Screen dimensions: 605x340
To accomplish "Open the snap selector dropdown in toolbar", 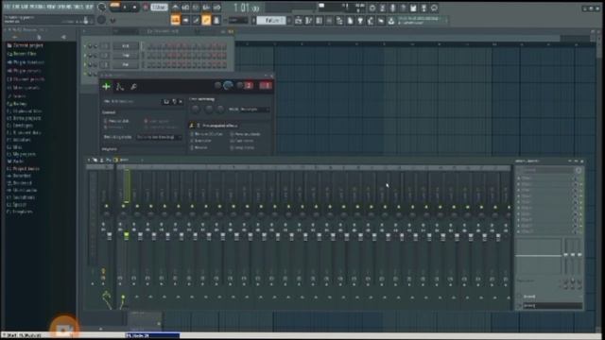I will [x=237, y=20].
